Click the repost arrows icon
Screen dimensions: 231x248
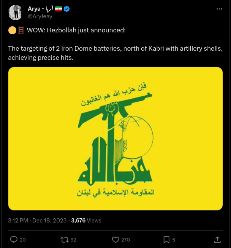(65, 240)
